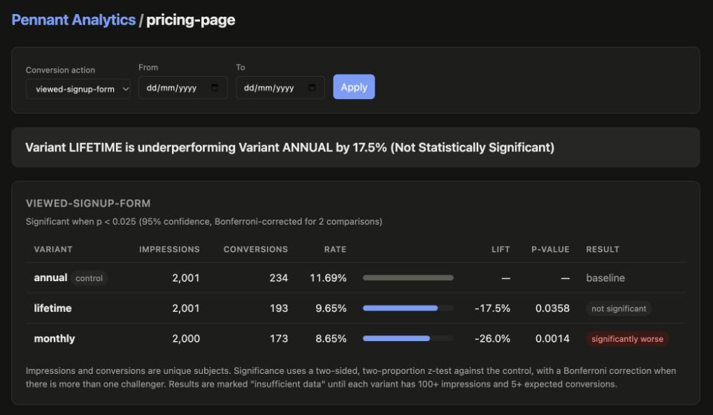
Task: Open the Conversion action dropdown
Action: pyautogui.click(x=78, y=89)
